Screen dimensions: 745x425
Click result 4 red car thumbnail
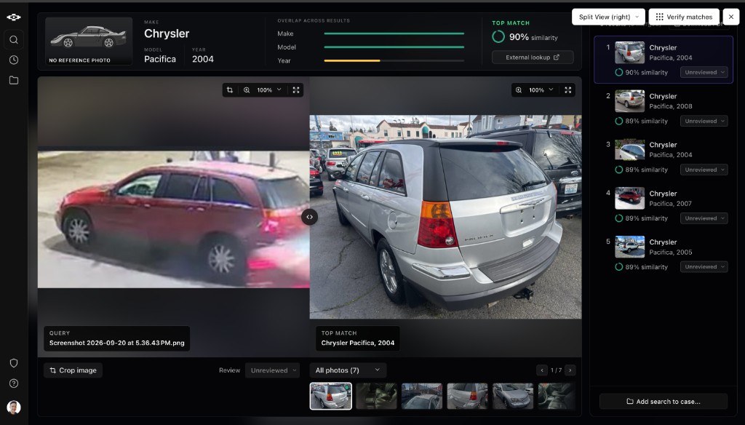tap(629, 198)
